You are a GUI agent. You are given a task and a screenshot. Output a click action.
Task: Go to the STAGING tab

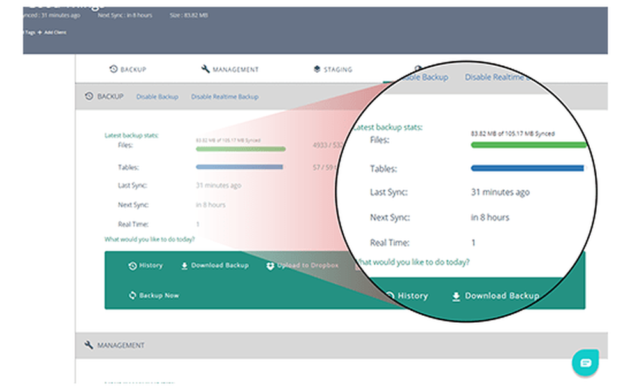tap(332, 69)
